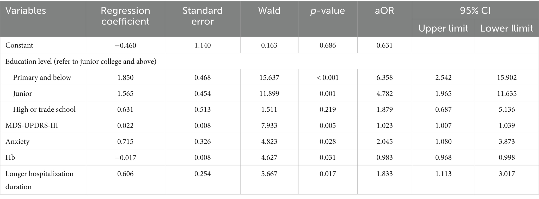
Task: Select the aOR column header
Action: point(384,11)
